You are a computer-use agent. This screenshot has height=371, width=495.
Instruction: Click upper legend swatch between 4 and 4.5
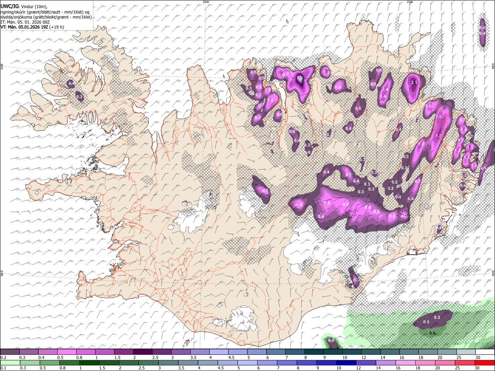pos(218,352)
